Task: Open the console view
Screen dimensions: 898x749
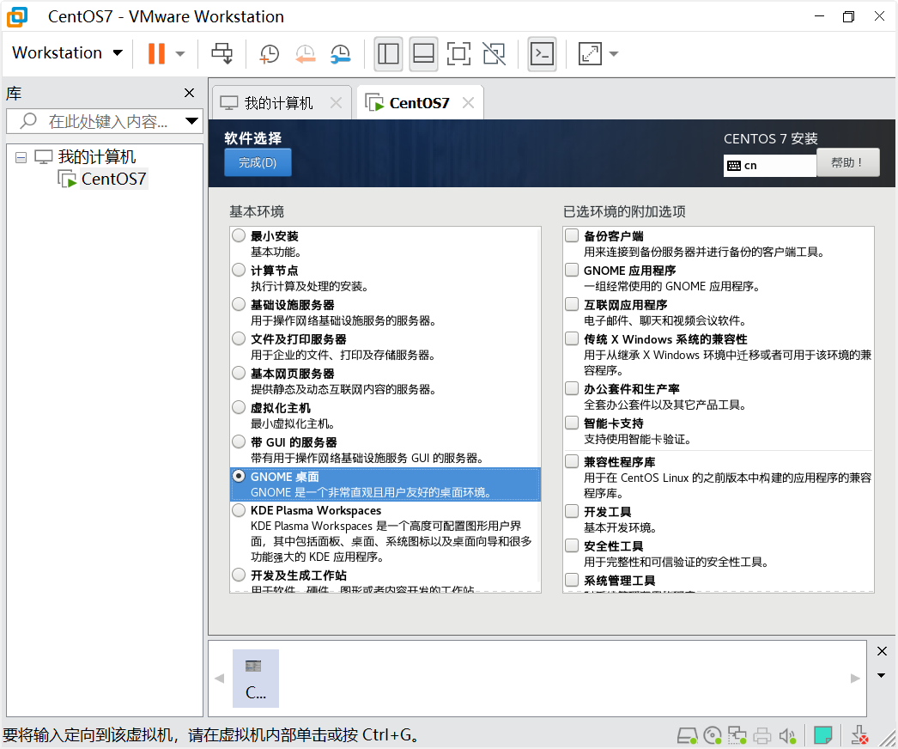Action: pyautogui.click(x=543, y=54)
